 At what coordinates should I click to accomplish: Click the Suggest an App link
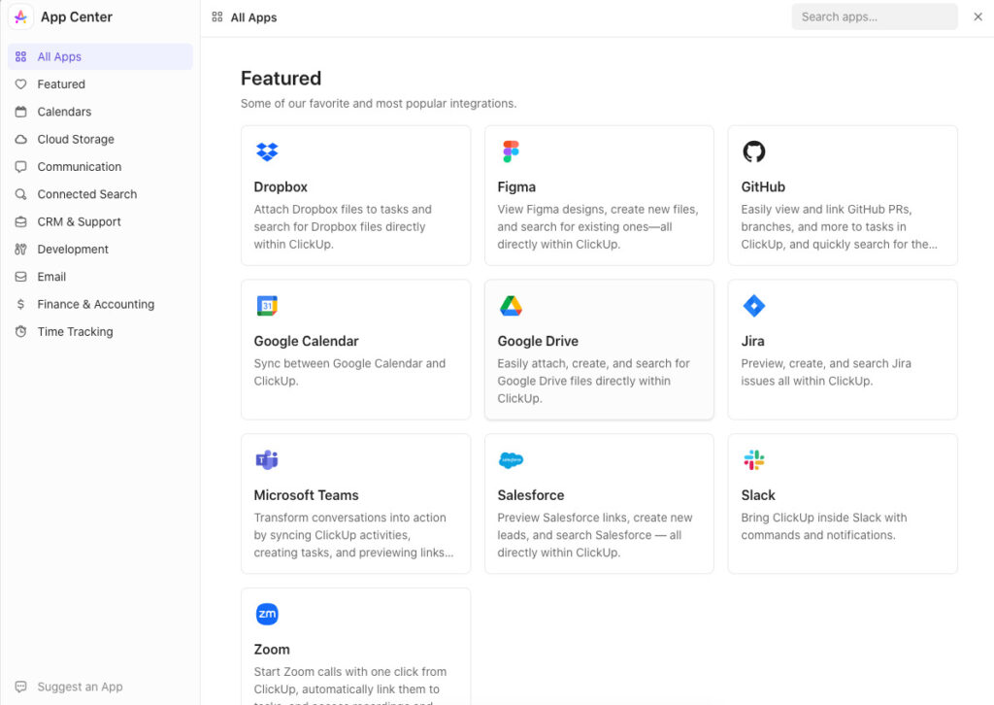[80, 687]
